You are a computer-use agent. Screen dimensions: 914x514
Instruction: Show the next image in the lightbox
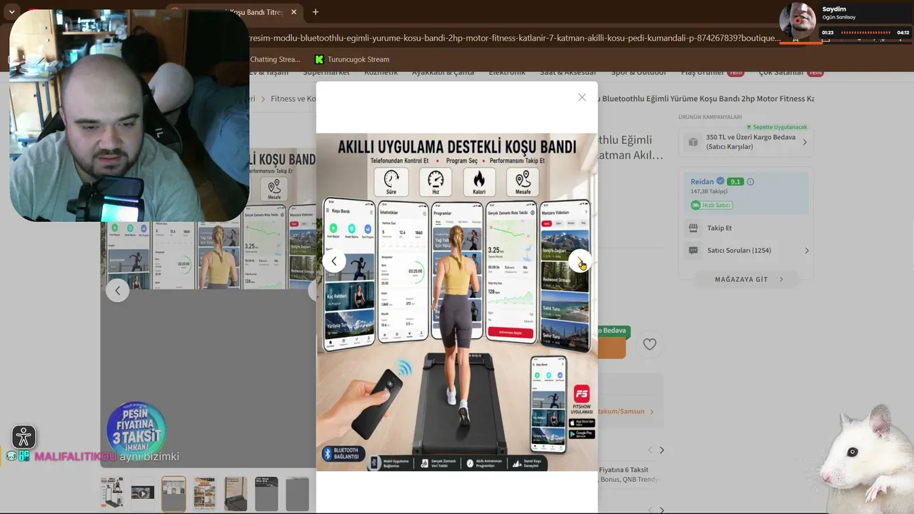point(580,261)
